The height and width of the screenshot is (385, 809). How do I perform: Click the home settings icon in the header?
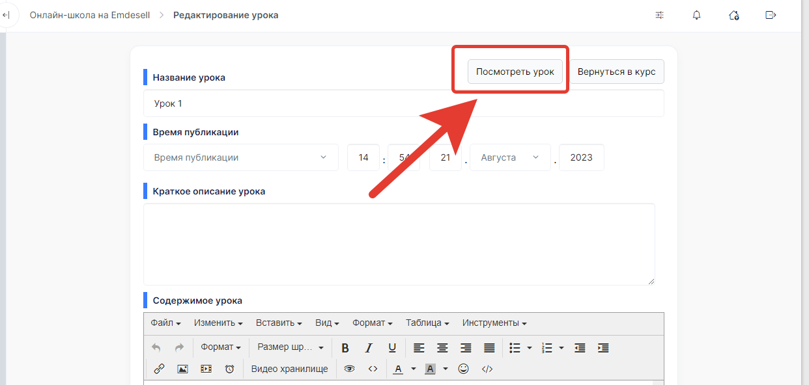click(734, 15)
